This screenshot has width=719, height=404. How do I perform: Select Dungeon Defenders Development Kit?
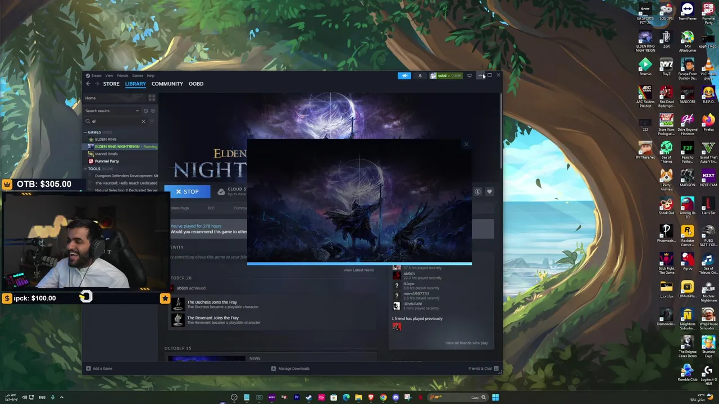126,176
